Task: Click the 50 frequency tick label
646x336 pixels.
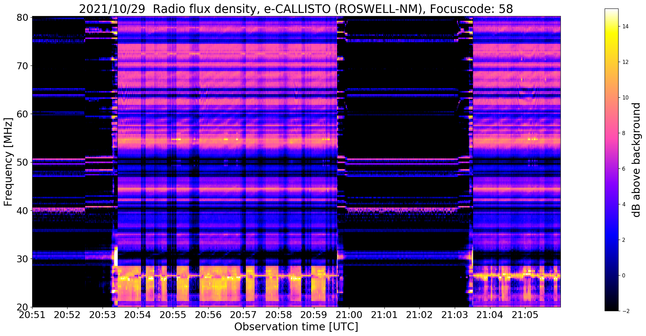Action: (x=22, y=162)
